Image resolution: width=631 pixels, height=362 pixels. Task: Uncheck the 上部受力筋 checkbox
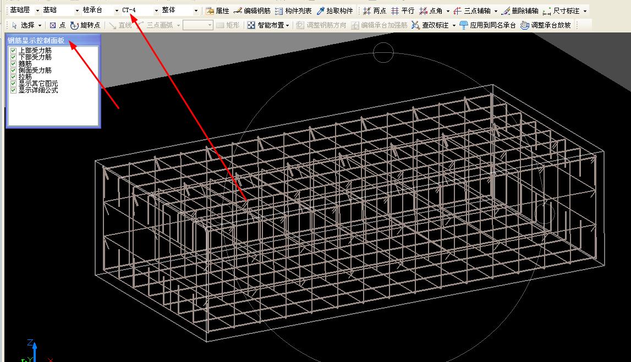click(x=14, y=51)
